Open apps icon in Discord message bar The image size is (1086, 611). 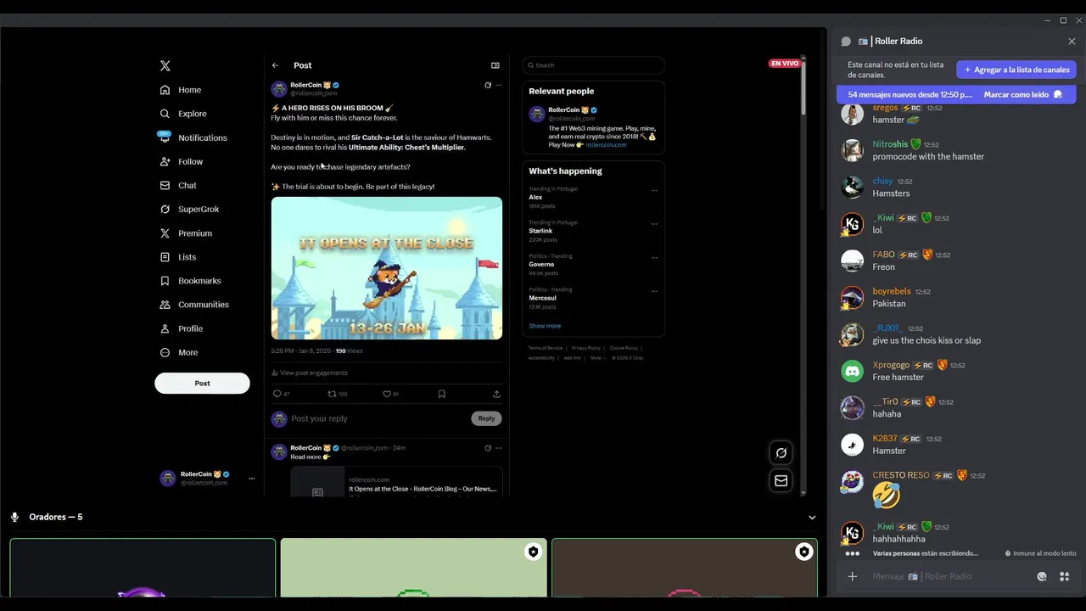[x=1064, y=576]
